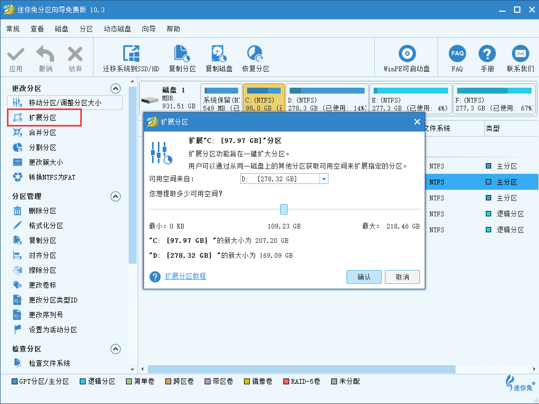The width and height of the screenshot is (539, 404).
Task: Click the Contact Us (联系我们) mail icon
Action: click(520, 54)
